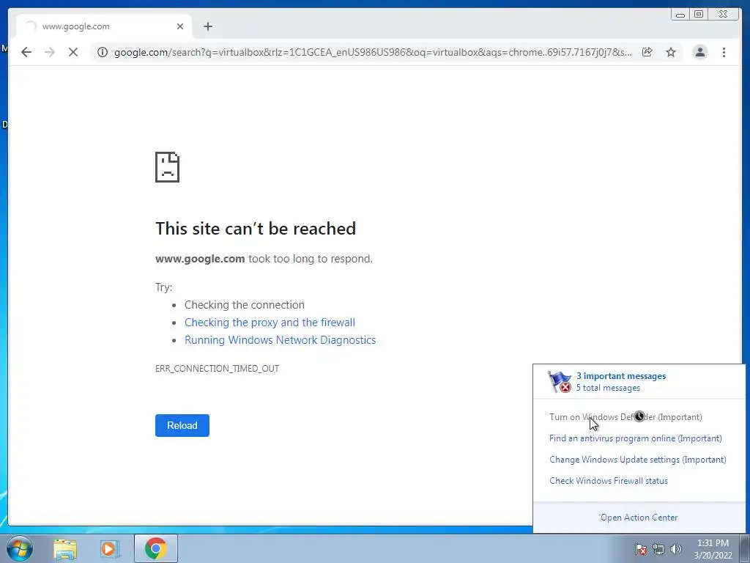The height and width of the screenshot is (563, 750).
Task: Select the www.google.com tab
Action: (104, 26)
